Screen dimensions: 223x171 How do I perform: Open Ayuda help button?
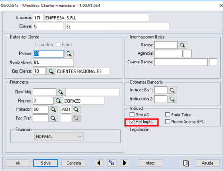pyautogui.click(x=207, y=163)
